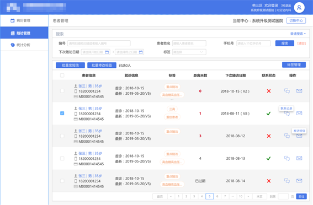This screenshot has width=313, height=205.
Task: Focus the 编号 input field
Action: [x=99, y=43]
